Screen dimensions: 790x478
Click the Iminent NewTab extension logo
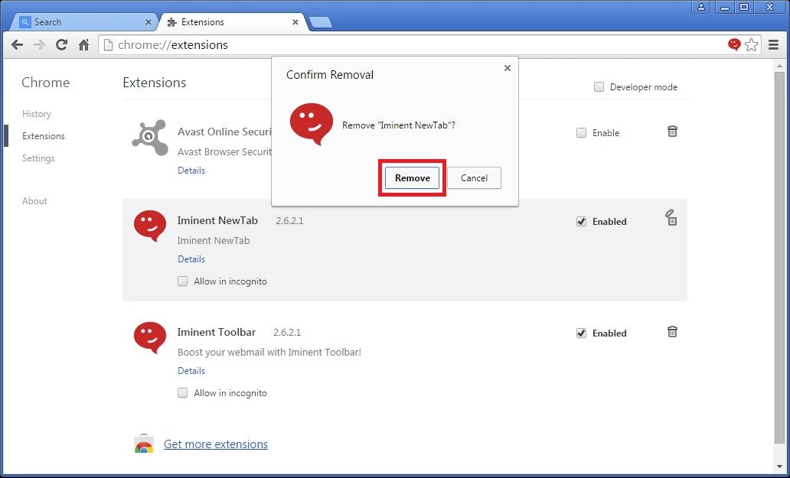click(x=149, y=226)
